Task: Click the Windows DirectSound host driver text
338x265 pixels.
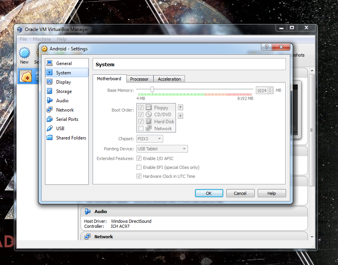Action: coord(131,221)
